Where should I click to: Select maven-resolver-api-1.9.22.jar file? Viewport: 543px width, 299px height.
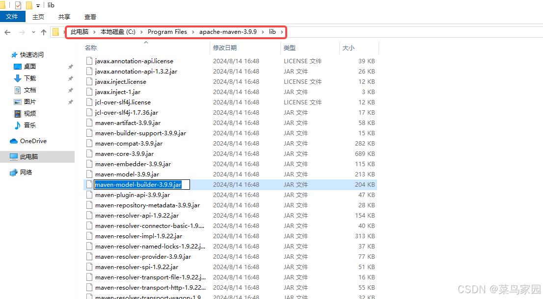tap(137, 216)
